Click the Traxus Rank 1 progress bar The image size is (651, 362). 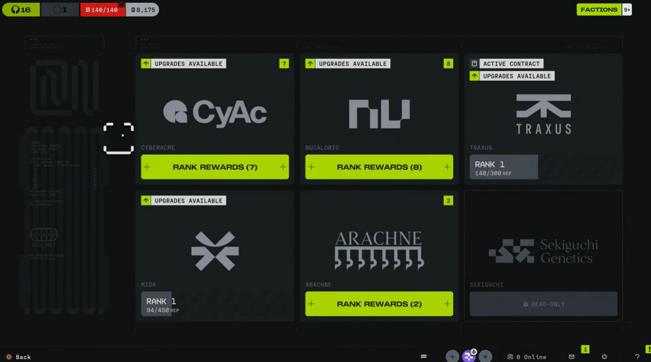[x=543, y=167]
